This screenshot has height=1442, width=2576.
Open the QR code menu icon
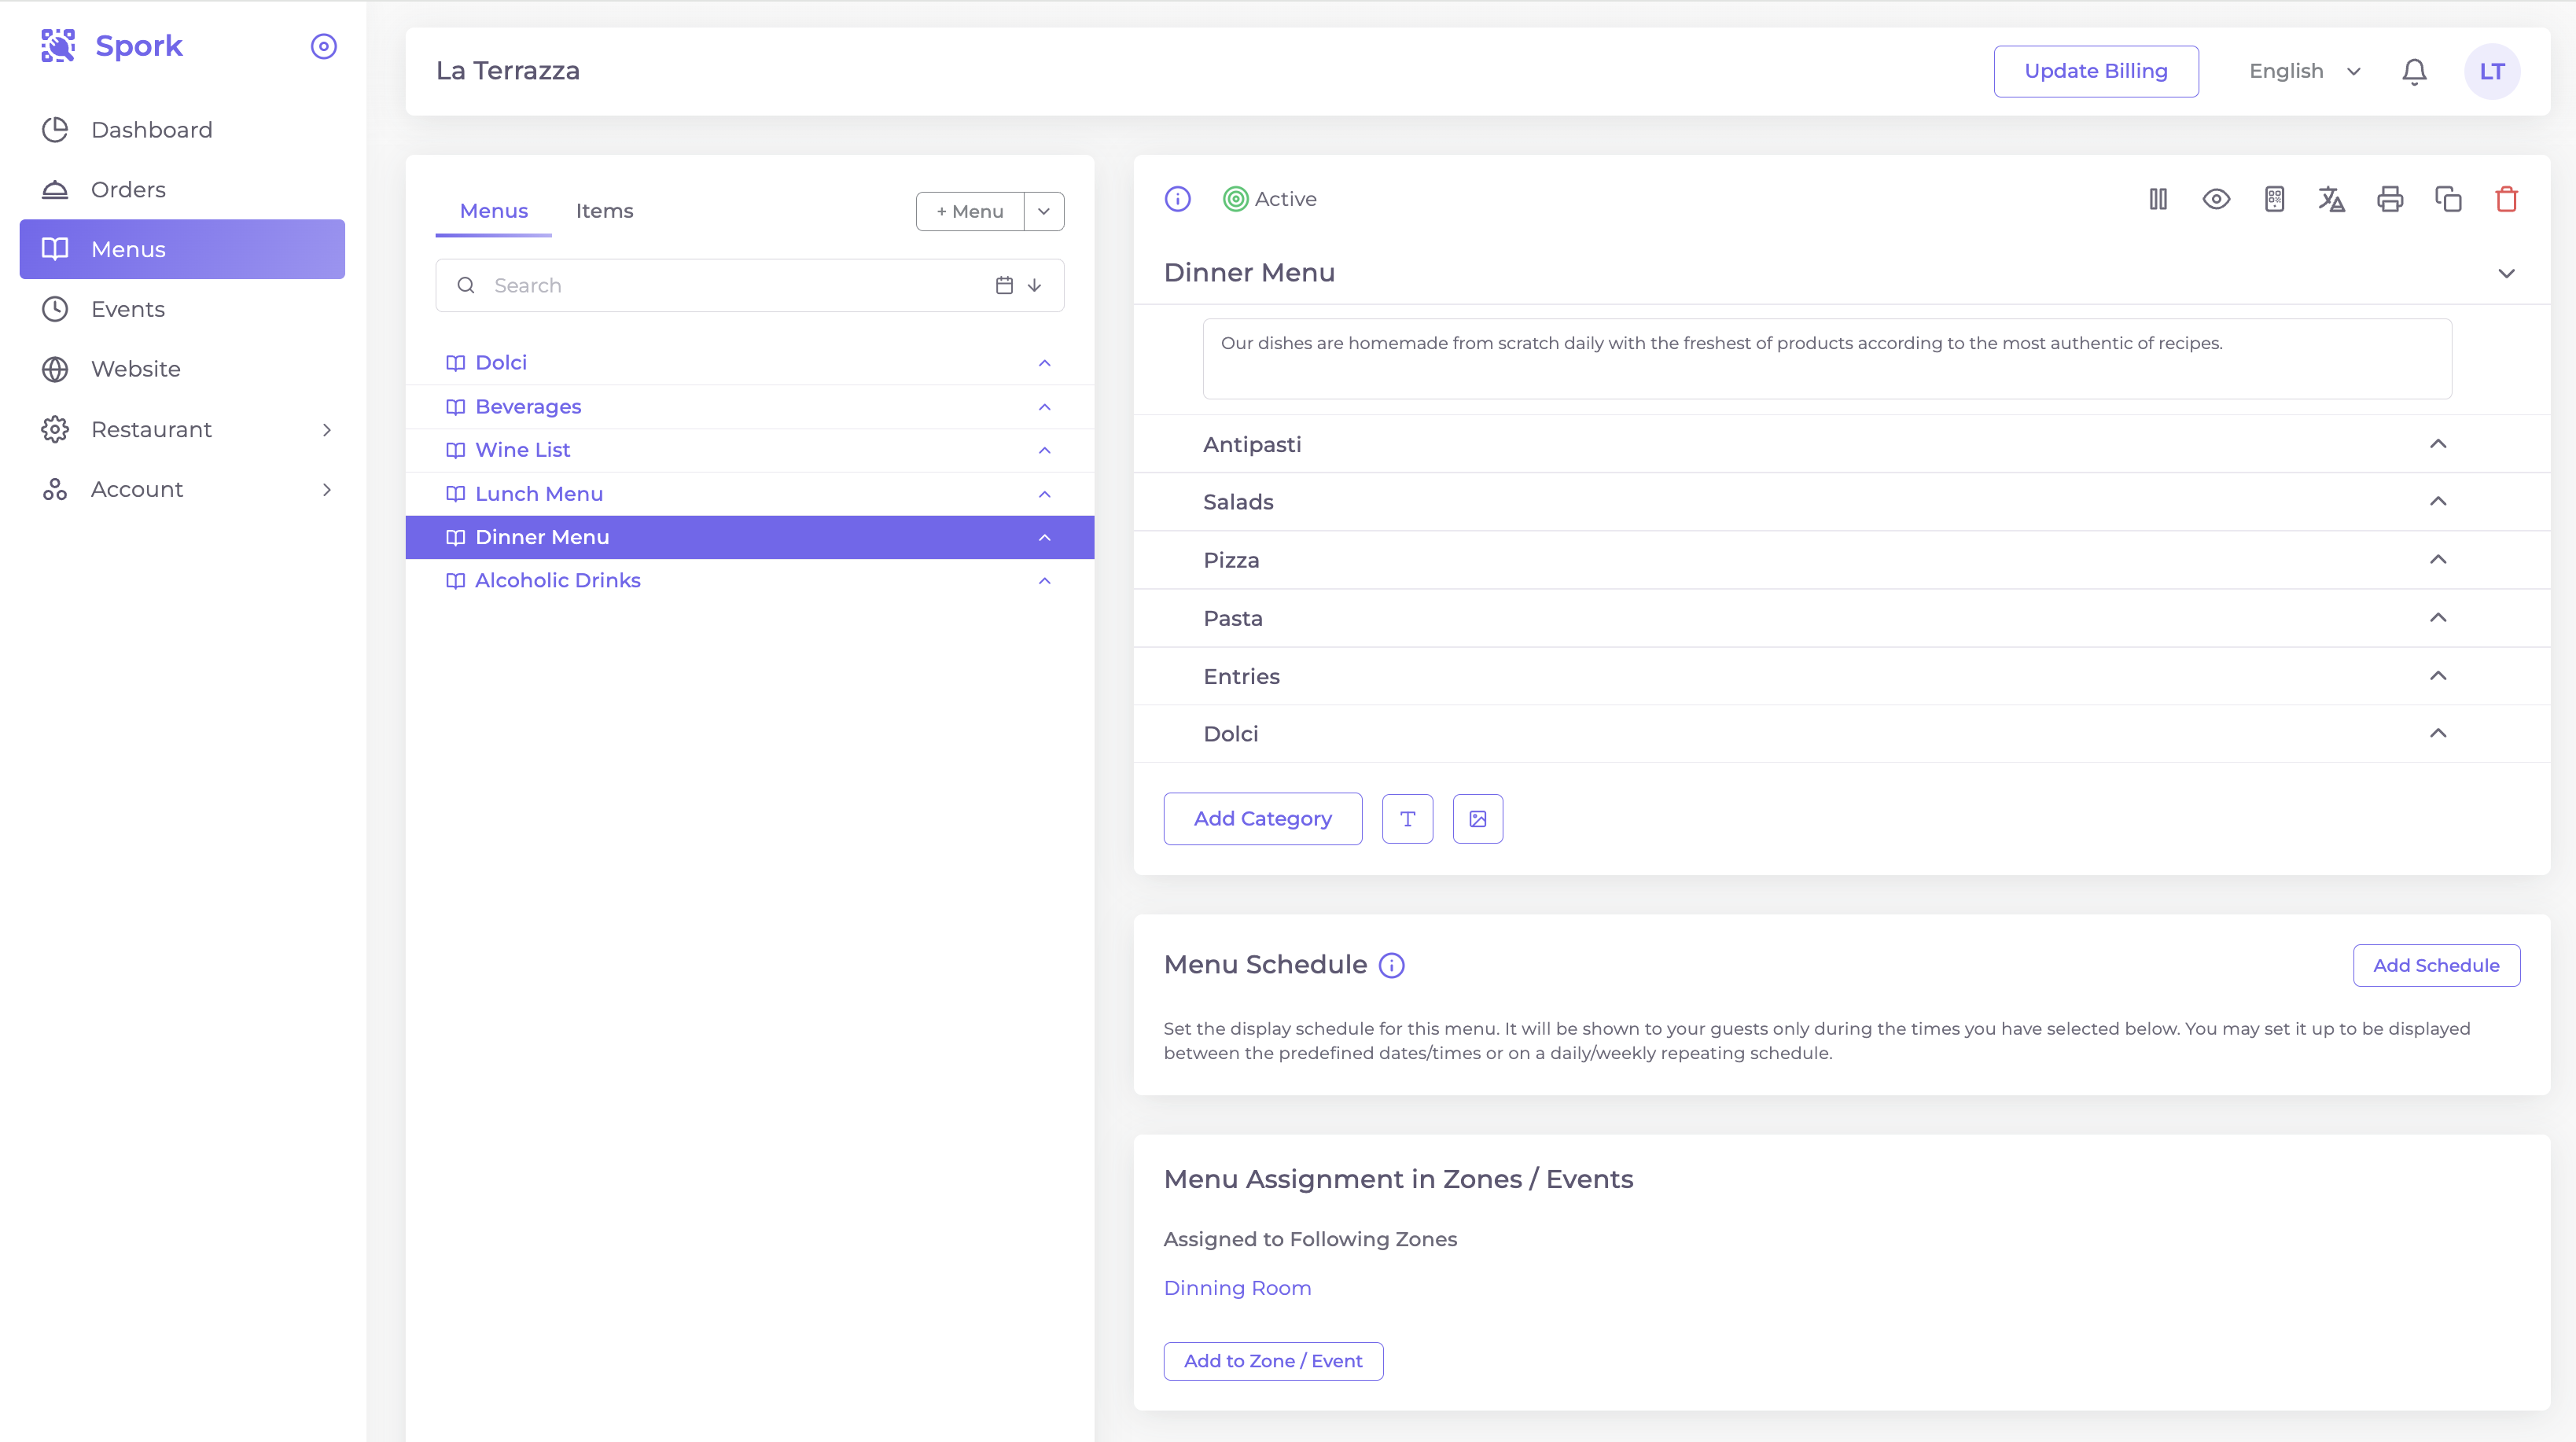[x=2274, y=199]
